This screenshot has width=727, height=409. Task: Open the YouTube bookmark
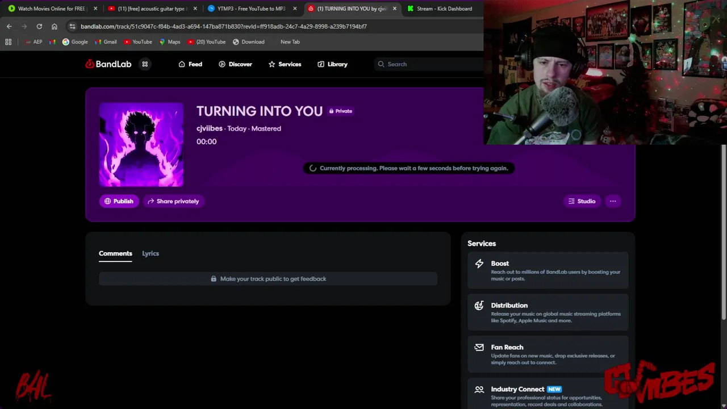(137, 41)
